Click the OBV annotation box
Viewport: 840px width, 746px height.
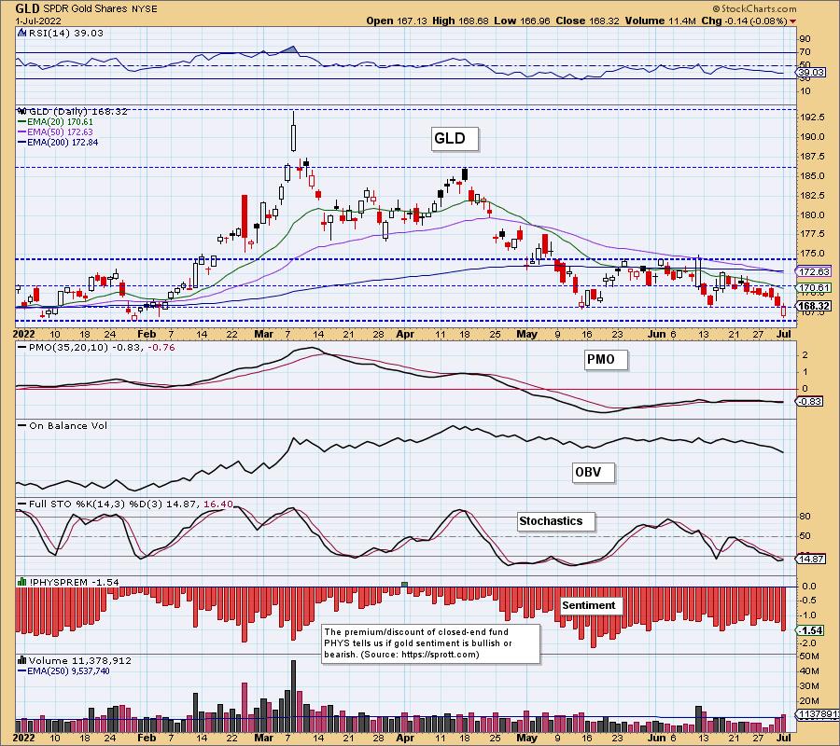point(593,473)
